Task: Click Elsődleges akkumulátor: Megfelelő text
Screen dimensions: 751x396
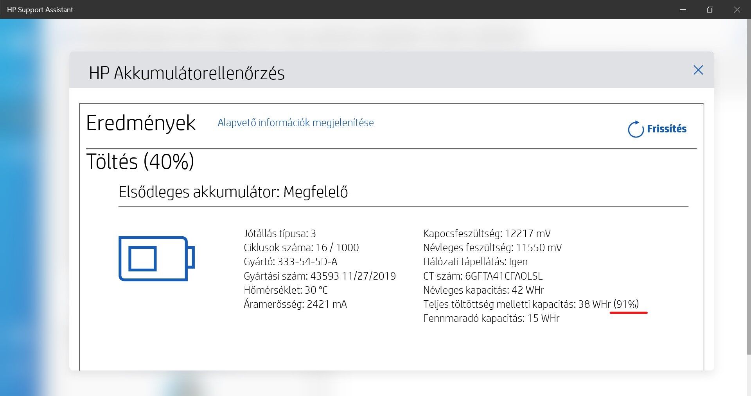Action: click(233, 192)
